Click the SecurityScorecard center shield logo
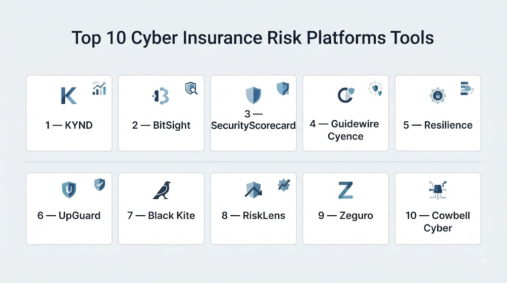The width and height of the screenshot is (507, 283). 253,95
